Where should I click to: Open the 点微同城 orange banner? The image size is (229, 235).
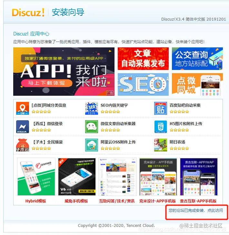click(x=197, y=84)
